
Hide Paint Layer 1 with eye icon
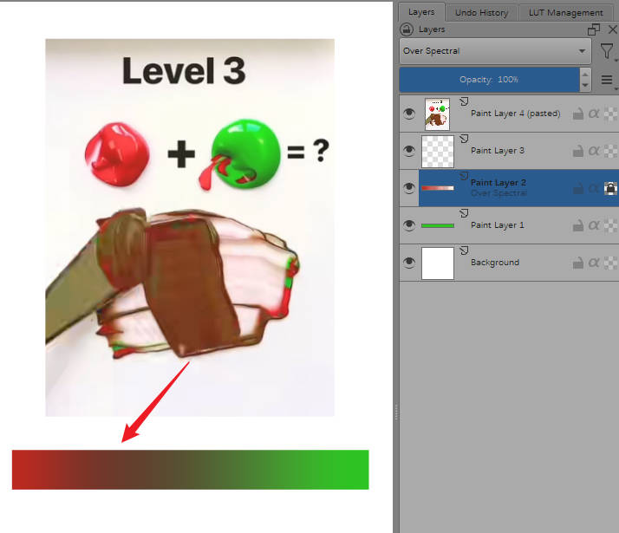[x=409, y=225]
